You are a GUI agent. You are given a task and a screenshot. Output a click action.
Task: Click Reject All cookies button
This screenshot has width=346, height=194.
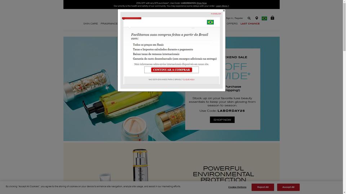263,187
